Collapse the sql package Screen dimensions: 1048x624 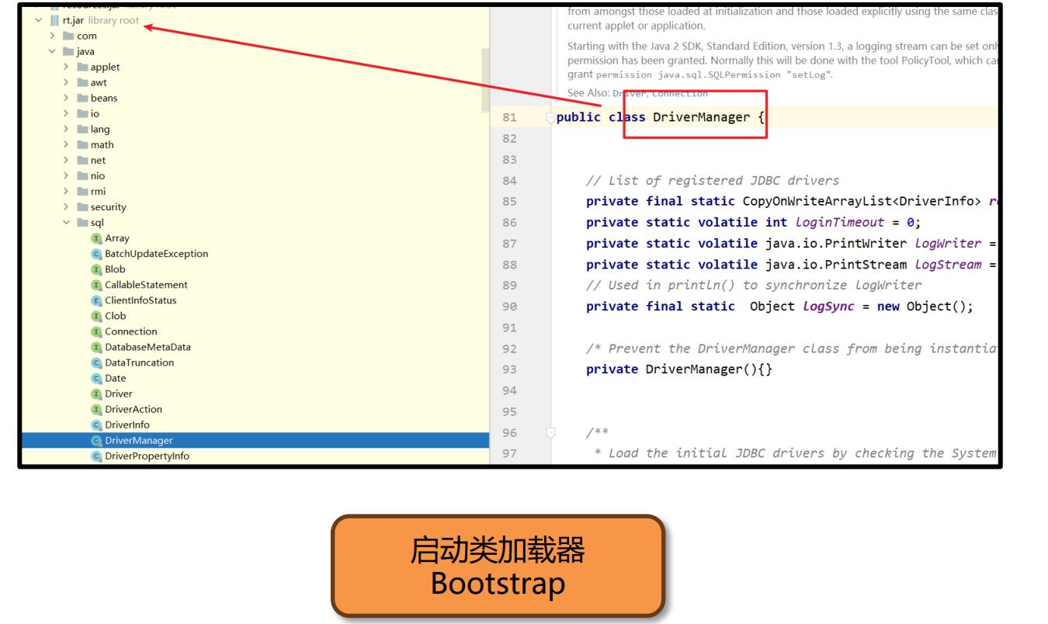tap(67, 223)
